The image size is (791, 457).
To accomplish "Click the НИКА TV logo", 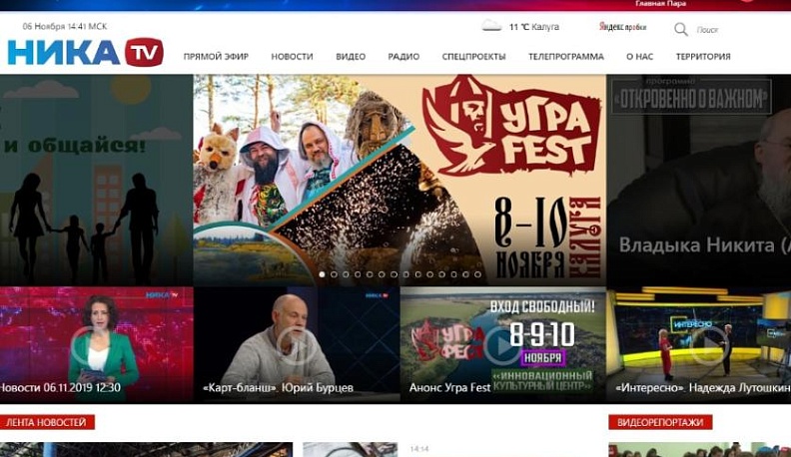I will click(x=85, y=52).
